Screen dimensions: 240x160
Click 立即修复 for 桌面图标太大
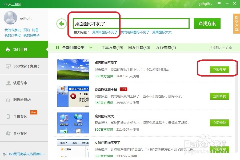pyautogui.click(x=219, y=123)
